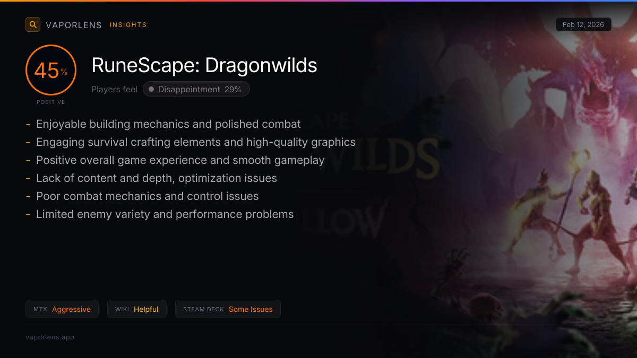
Task: Click the Steam Deck Some Issues badge
Action: 228,309
